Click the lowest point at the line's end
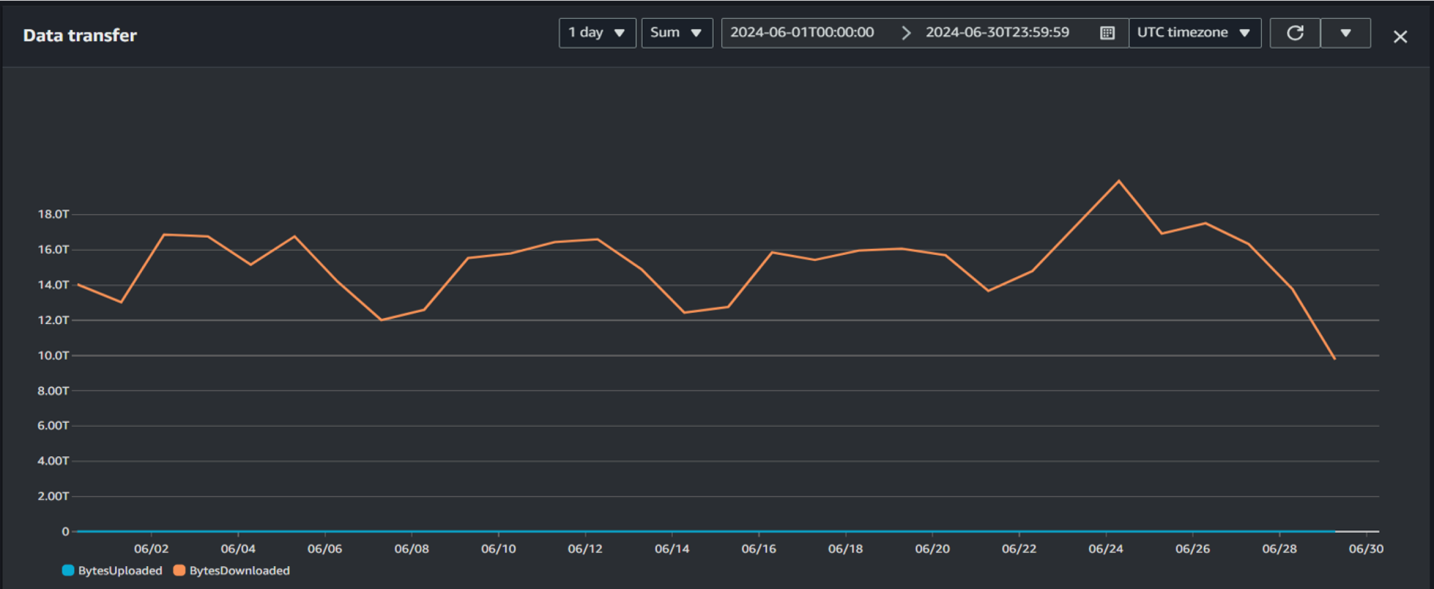 point(1335,359)
